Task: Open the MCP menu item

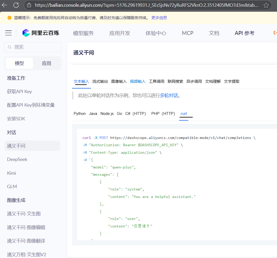Action: tap(187, 33)
